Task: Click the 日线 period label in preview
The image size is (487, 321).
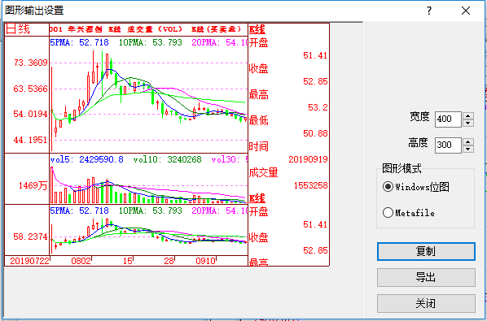Action: 18,29
